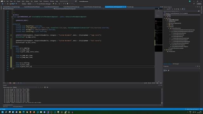Image resolution: width=203 pixels, height=114 pixels.
Task: Open the solution configuration dropdown
Action: pyautogui.click(x=24, y=4)
